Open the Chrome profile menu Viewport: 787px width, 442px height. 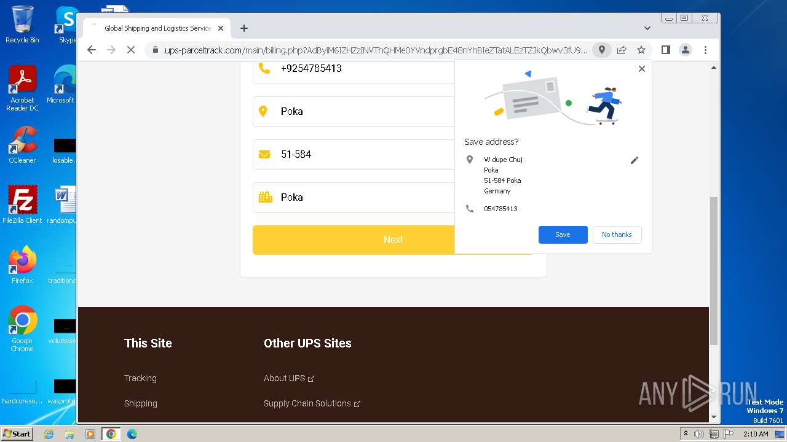[686, 50]
